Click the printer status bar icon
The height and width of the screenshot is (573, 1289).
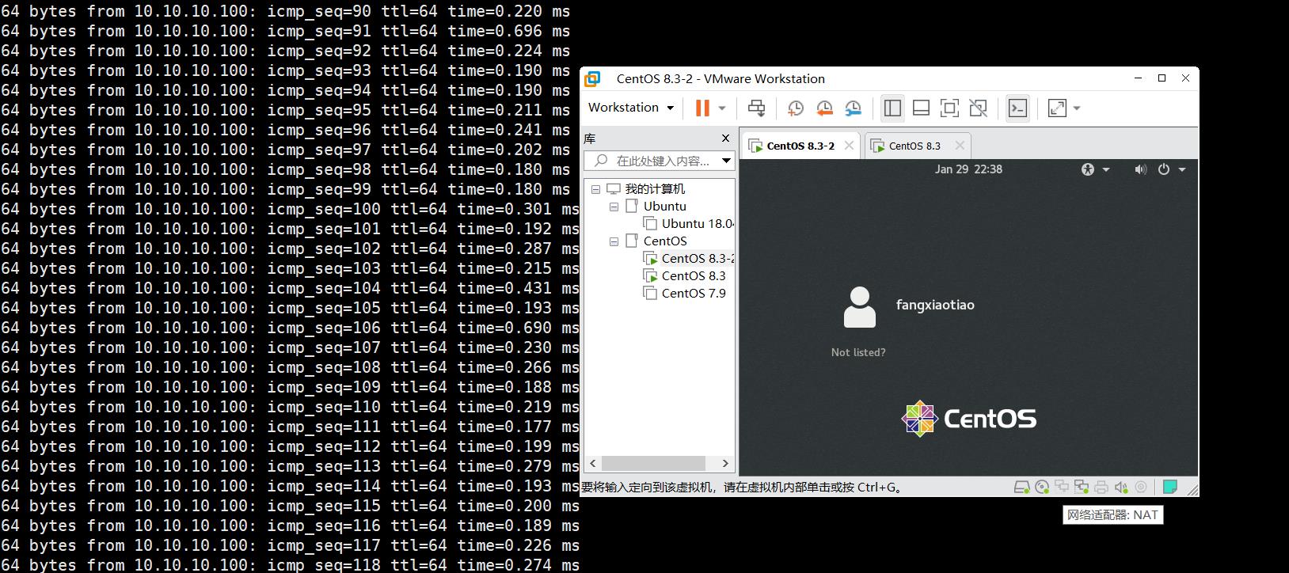(x=1101, y=487)
